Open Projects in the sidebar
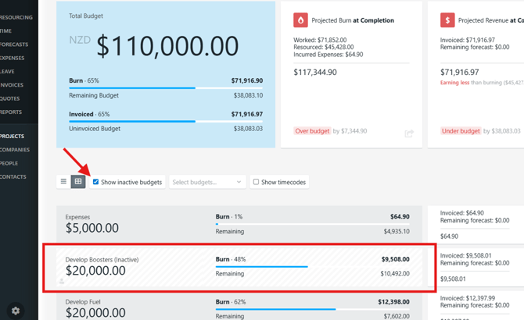 tap(12, 136)
